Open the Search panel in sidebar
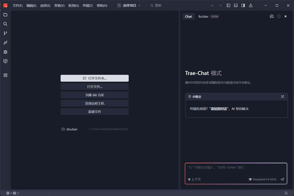The height and width of the screenshot is (196, 294). (x=5, y=24)
